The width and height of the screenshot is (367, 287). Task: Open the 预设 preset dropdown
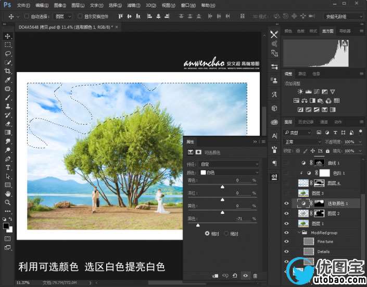[229, 164]
